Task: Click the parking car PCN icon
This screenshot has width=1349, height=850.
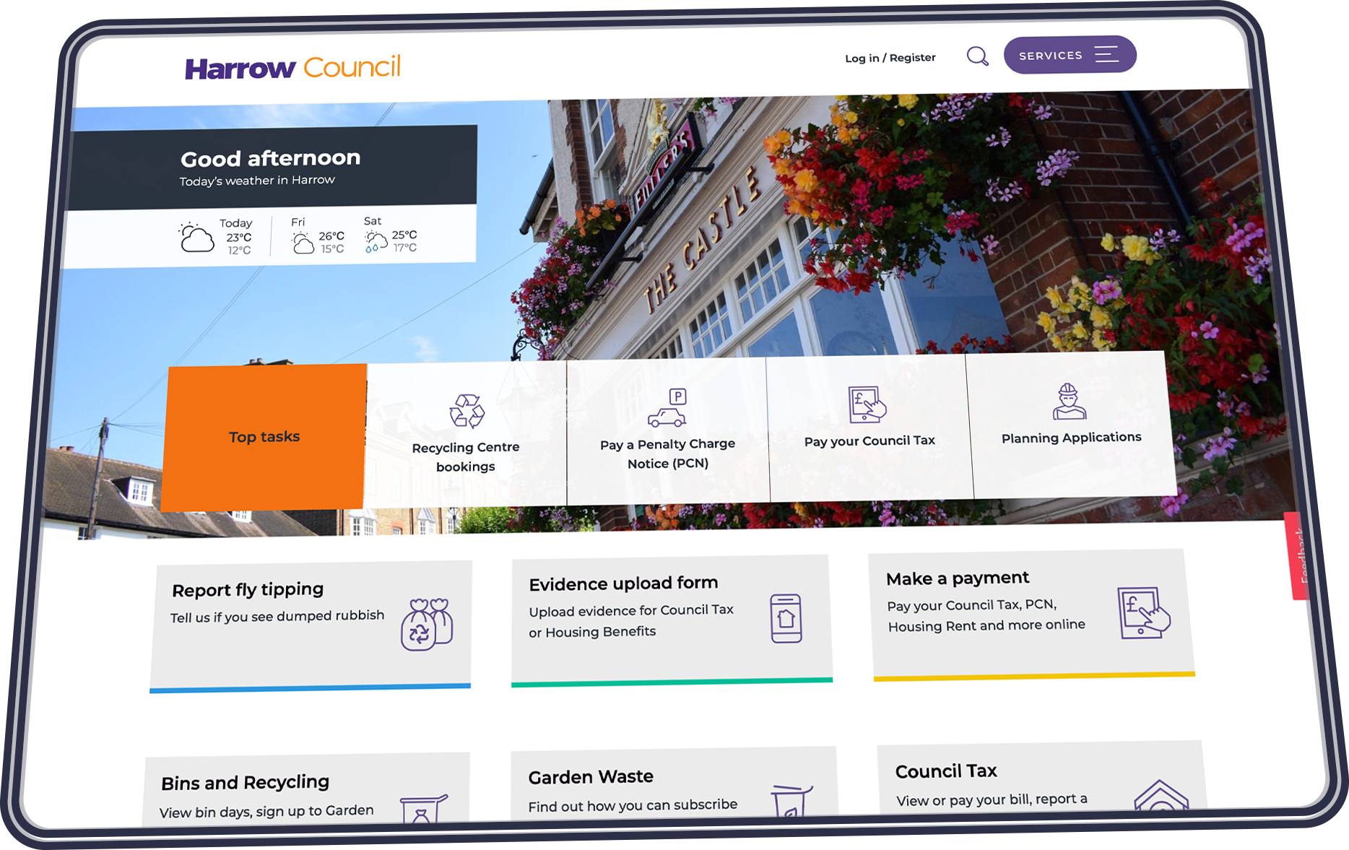Action: pos(668,409)
